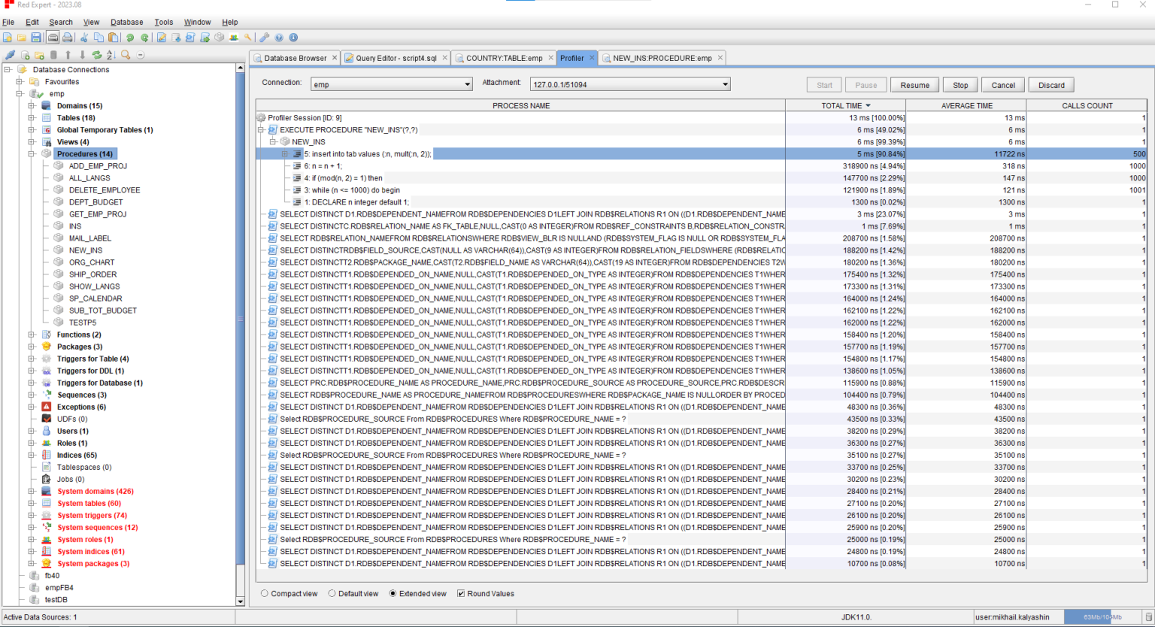This screenshot has width=1155, height=627.
Task: Click the magnifying glass search icon
Action: [126, 55]
